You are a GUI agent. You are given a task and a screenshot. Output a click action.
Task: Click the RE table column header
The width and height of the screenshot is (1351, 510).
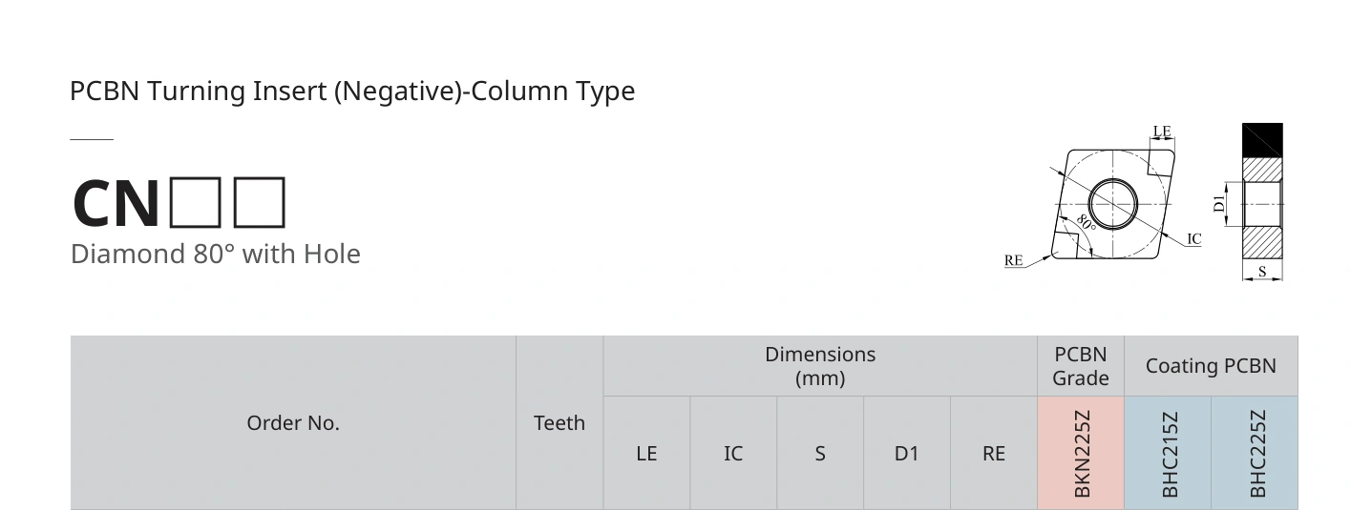click(994, 453)
